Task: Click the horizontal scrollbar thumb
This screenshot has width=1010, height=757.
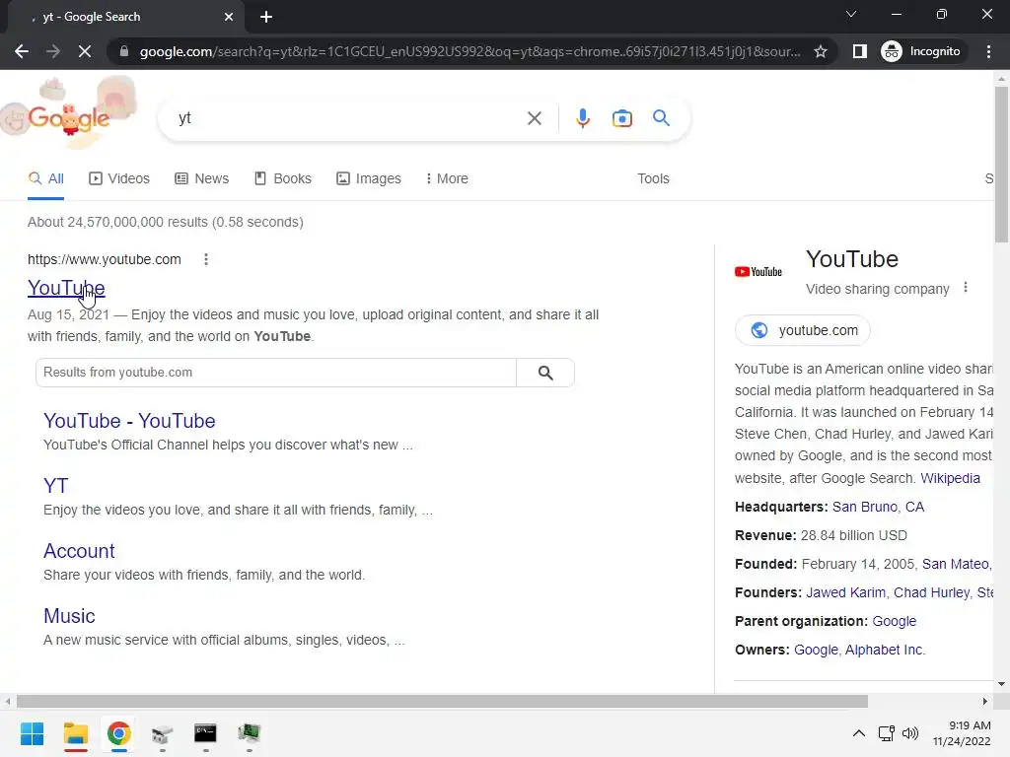Action: [x=442, y=701]
